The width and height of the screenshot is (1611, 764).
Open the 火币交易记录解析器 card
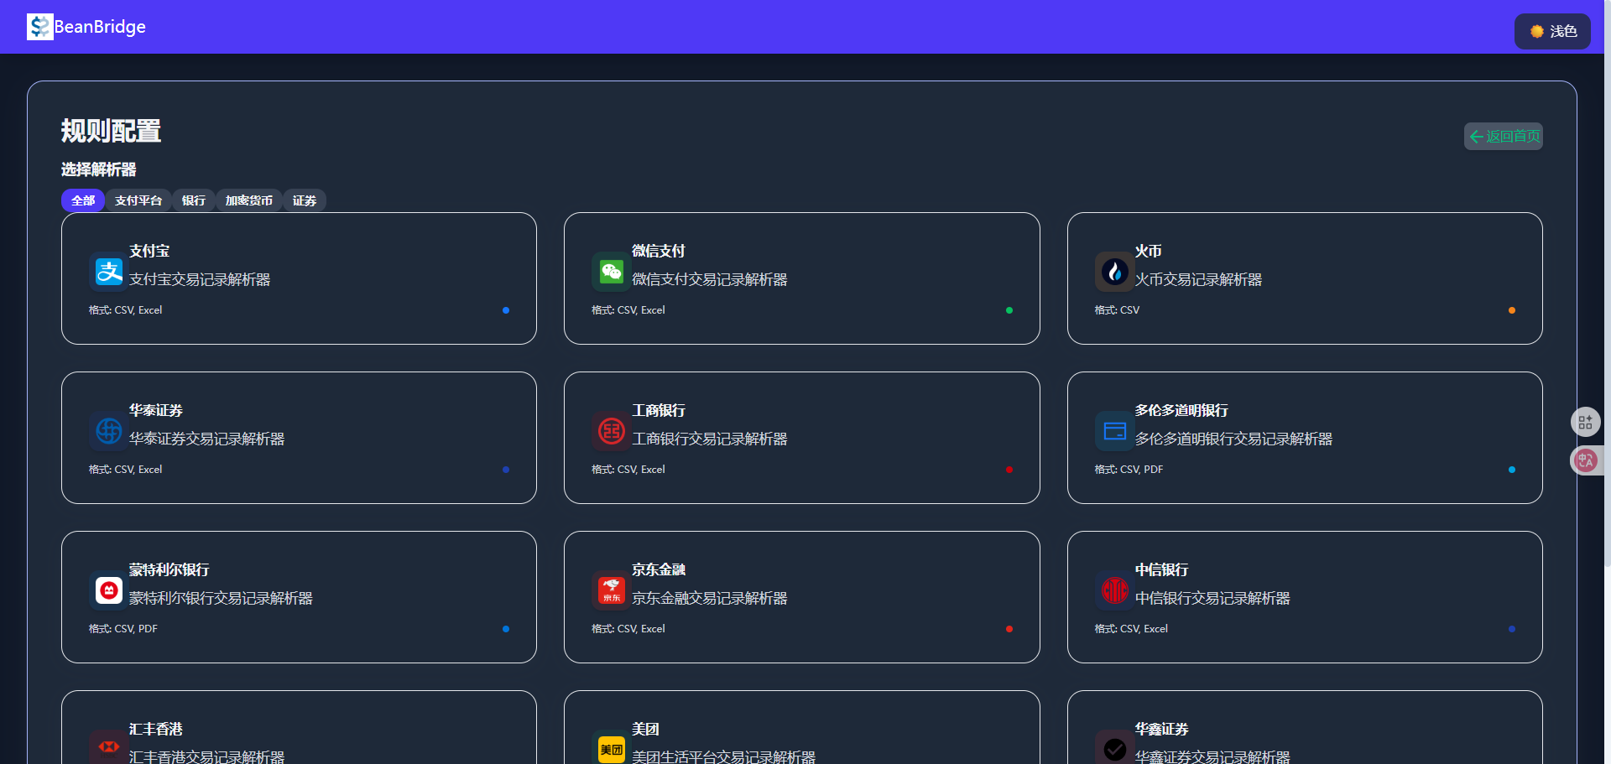click(x=1305, y=278)
